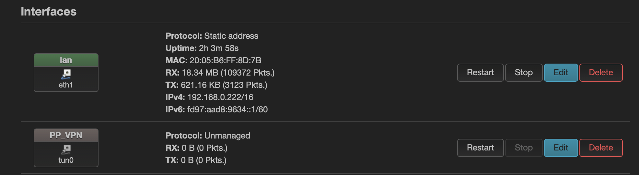Click the lan MAC address 20:05:B6:FF:8D:7B
Image resolution: width=639 pixels, height=175 pixels.
click(225, 60)
